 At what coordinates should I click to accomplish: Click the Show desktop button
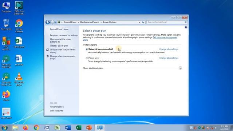(x=232, y=128)
